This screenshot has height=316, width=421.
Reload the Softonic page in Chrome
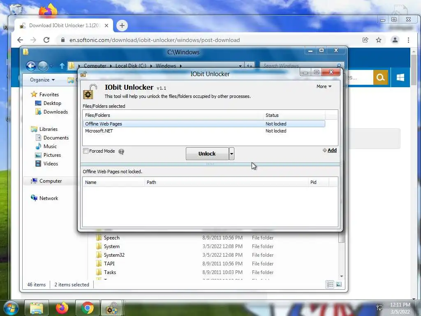coord(46,40)
